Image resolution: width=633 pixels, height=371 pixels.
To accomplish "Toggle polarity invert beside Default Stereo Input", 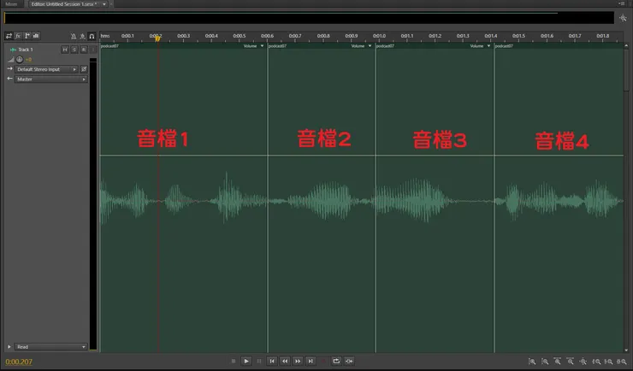I will tap(84, 69).
